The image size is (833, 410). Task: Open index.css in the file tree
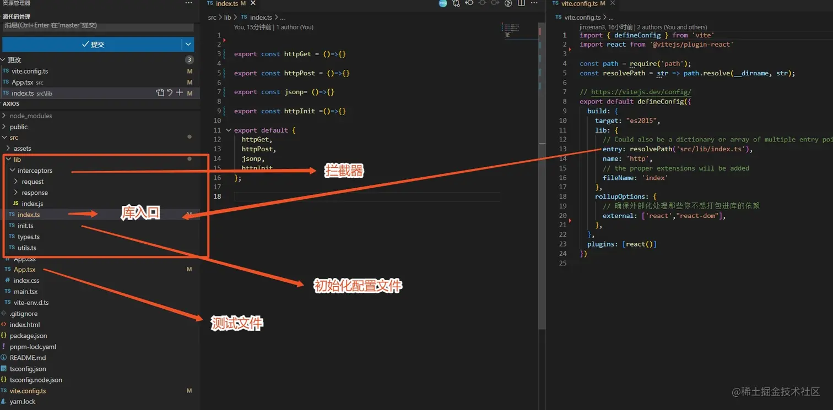click(x=26, y=281)
